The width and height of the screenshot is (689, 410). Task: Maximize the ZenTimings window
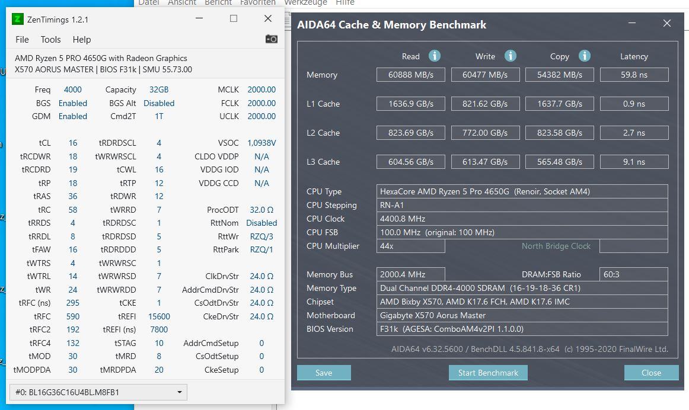(234, 18)
